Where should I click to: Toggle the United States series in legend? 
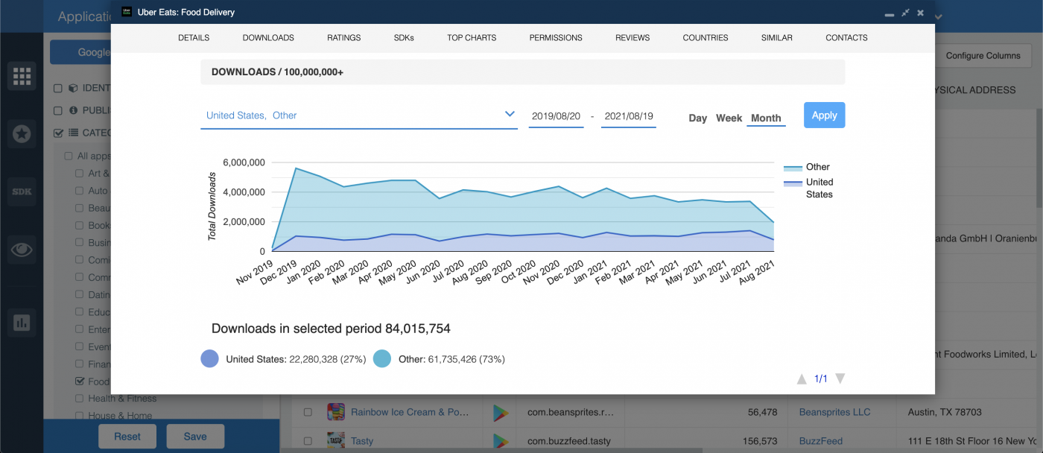(x=808, y=188)
